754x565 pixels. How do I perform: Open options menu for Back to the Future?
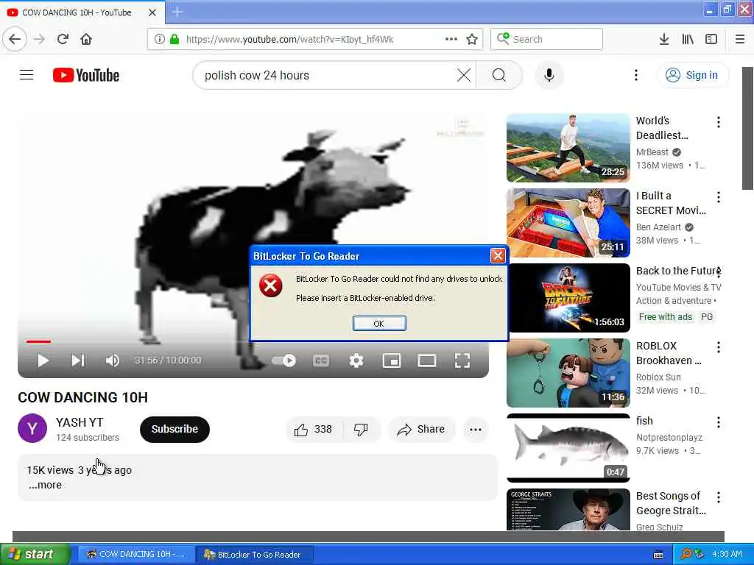(x=719, y=272)
